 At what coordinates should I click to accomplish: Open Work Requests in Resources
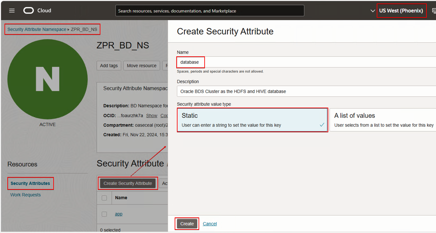click(25, 195)
